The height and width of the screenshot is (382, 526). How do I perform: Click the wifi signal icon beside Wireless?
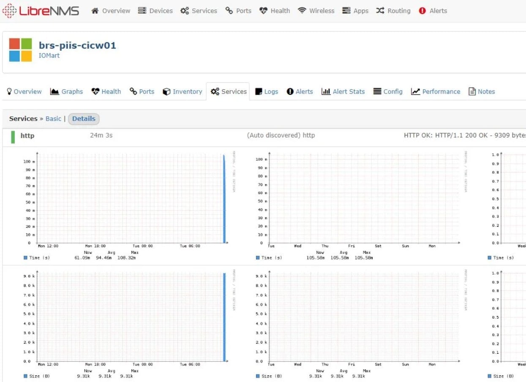click(x=302, y=11)
